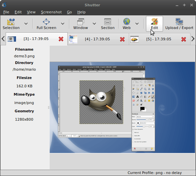Capture a window Section

pos(108,24)
